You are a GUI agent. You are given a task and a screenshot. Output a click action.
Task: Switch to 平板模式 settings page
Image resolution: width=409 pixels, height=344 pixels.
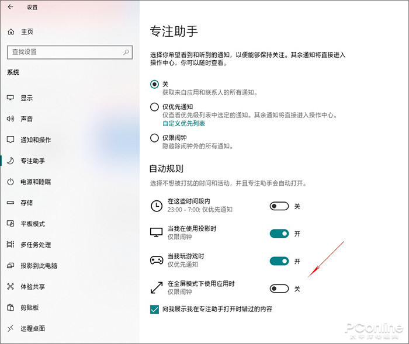[33, 224]
